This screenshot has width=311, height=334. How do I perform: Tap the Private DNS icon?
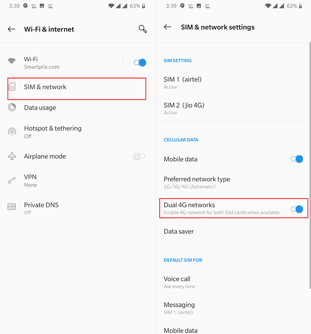[x=11, y=207]
